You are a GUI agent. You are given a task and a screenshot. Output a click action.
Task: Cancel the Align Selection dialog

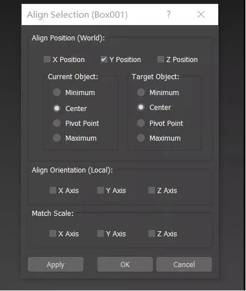(184, 264)
